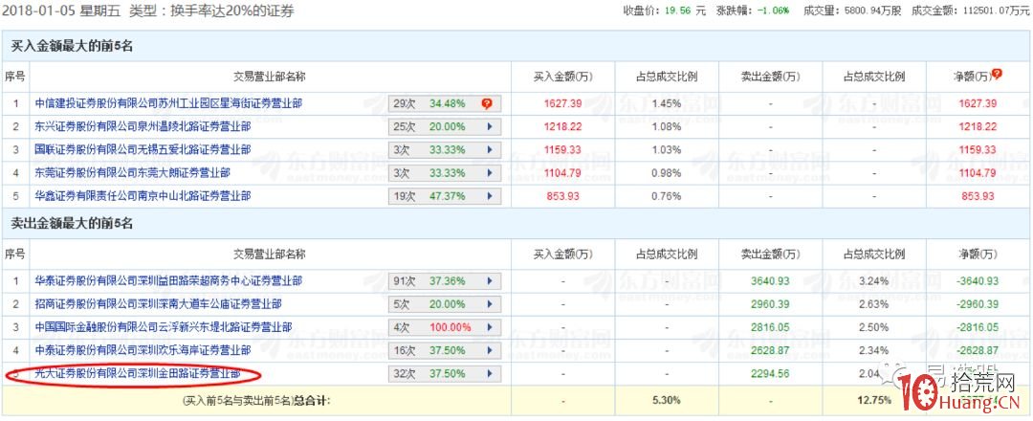1033x421 pixels.
Task: Click the 16次 37.50% stat button
Action: [445, 350]
